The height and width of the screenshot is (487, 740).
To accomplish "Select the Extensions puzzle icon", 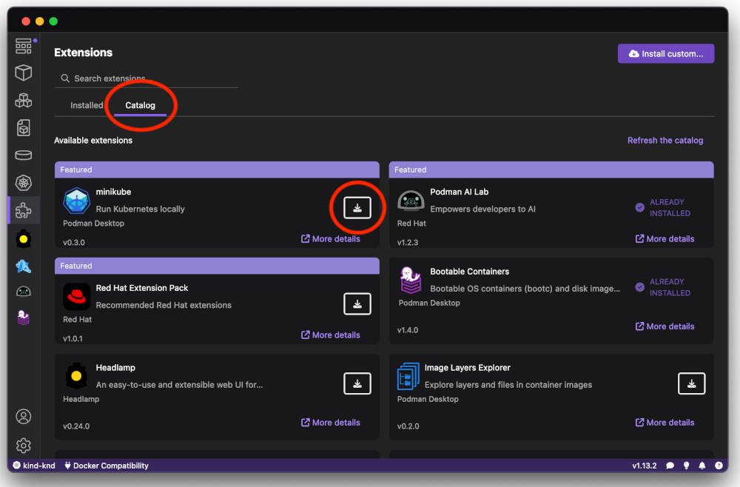I will (x=24, y=210).
